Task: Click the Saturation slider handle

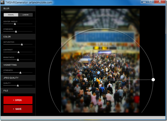Action: (22, 44)
